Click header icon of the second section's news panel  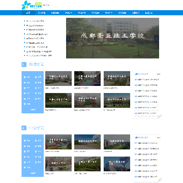136,138
